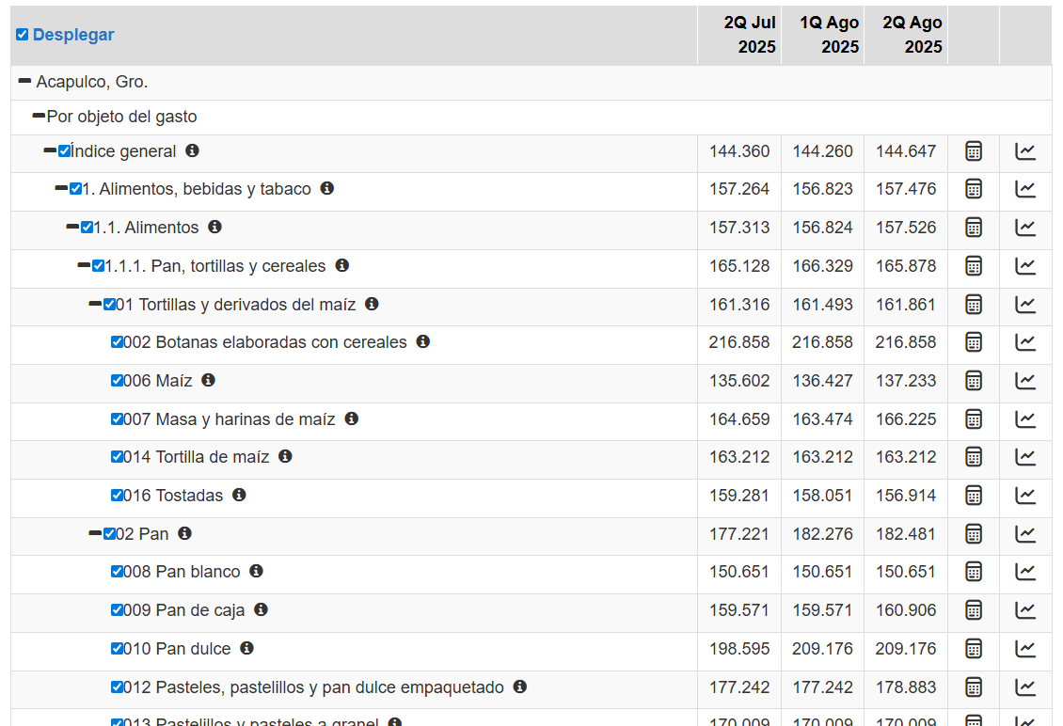This screenshot has height=726, width=1063.
Task: Open line chart for 006 Maíz
Action: (1025, 381)
